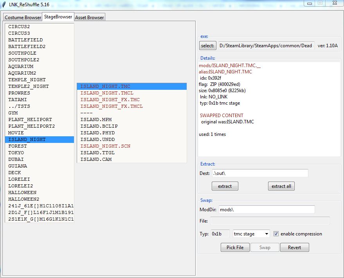The image size is (344, 278).
Task: Select SOUTHPOLE stage entry
Action: pos(40,53)
